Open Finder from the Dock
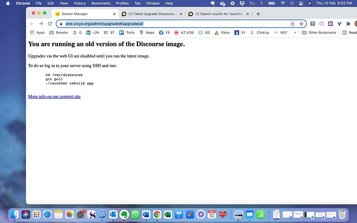 point(15,214)
